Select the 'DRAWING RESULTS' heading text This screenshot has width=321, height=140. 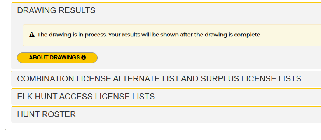pos(56,10)
